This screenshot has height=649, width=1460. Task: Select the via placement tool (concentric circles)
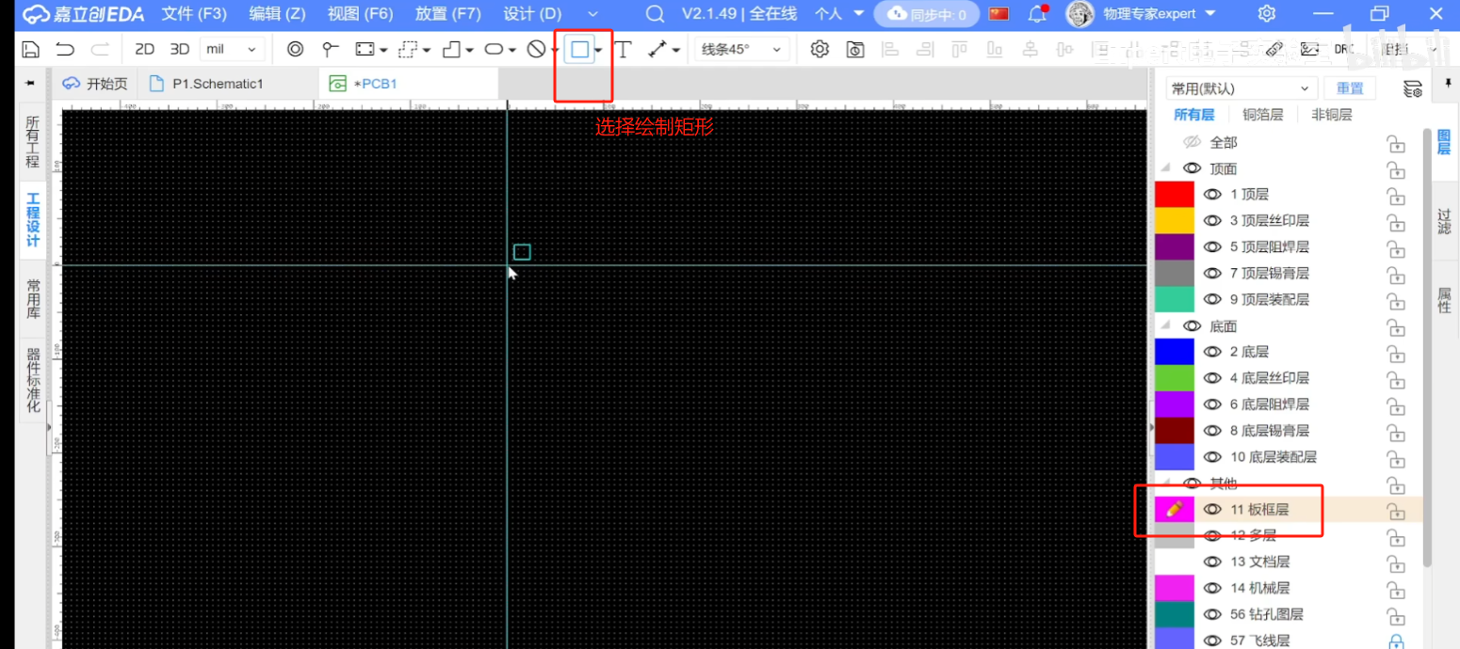point(295,49)
